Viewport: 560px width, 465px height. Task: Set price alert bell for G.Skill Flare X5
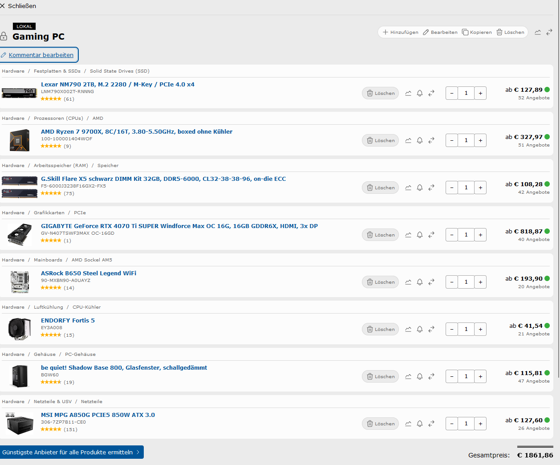tap(420, 188)
